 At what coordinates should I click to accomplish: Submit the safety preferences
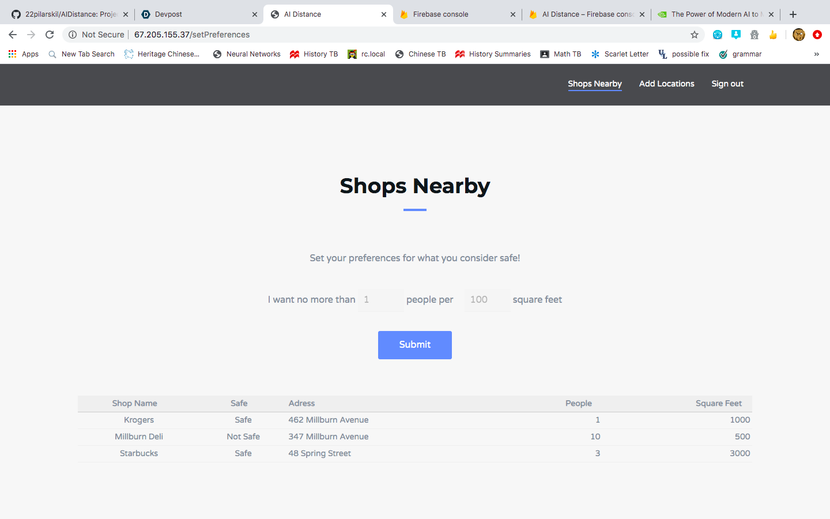point(415,345)
